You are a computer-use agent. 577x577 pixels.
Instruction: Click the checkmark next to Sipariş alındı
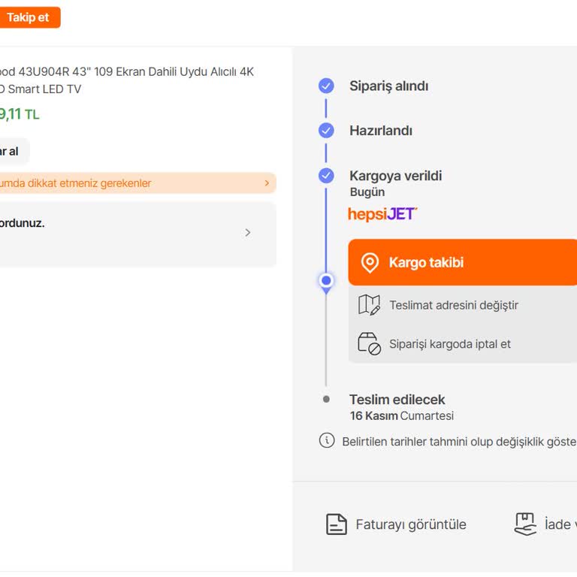[x=326, y=86]
